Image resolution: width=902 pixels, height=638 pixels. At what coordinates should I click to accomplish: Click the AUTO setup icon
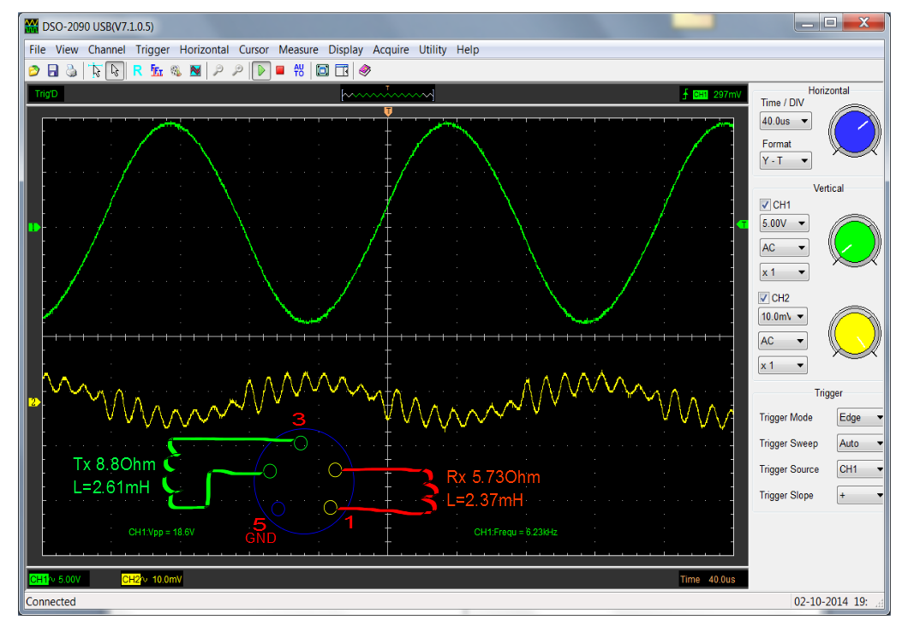click(299, 70)
